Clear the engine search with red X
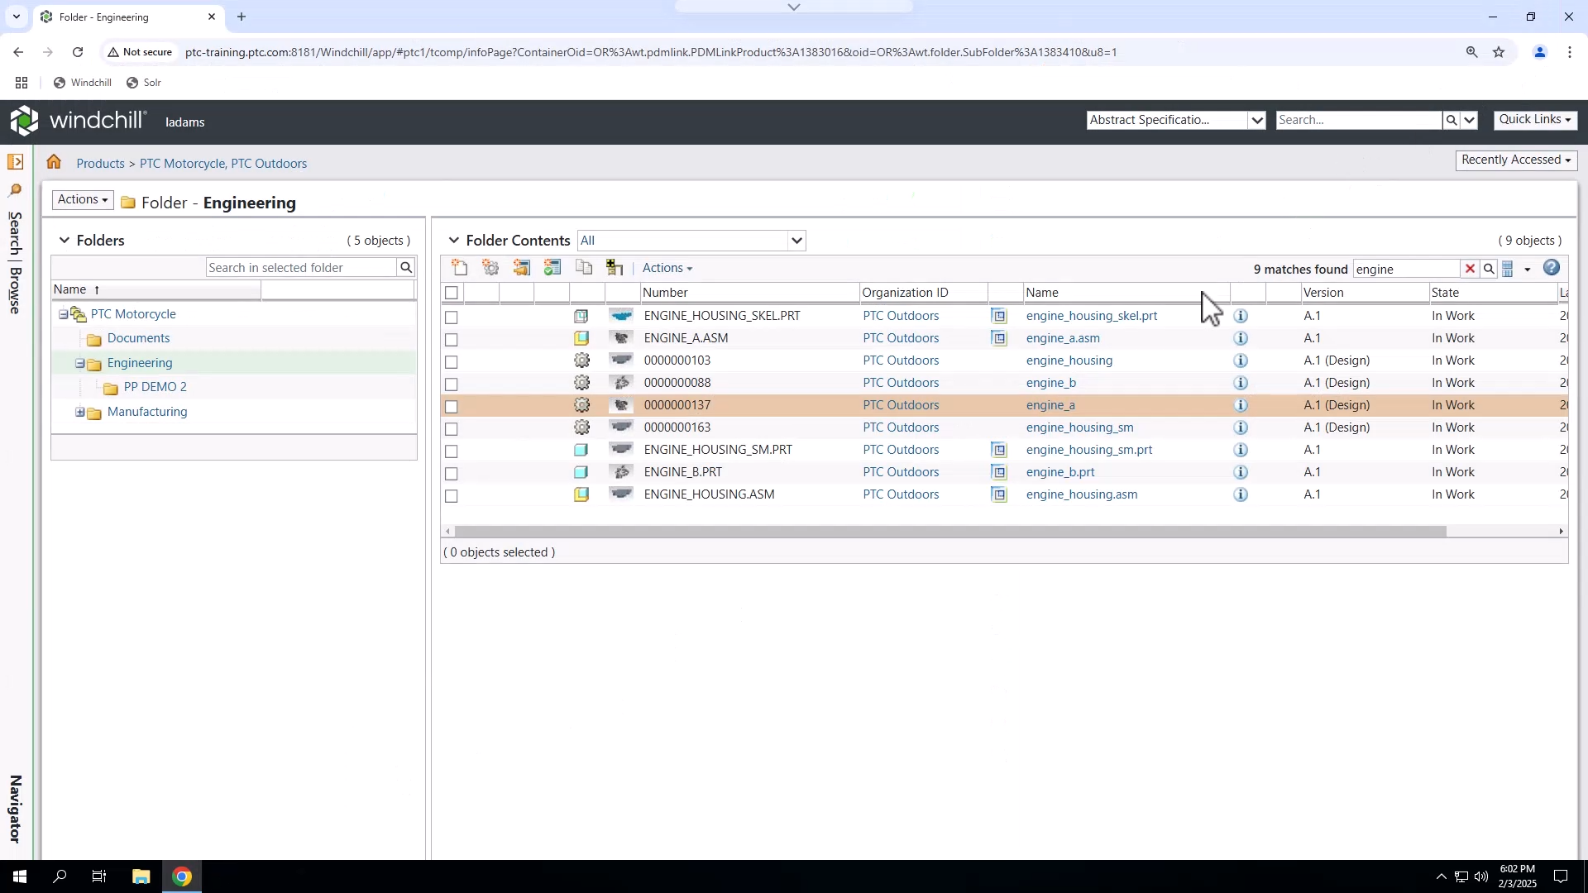The image size is (1588, 893). coord(1471,269)
